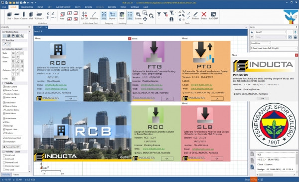The height and width of the screenshot is (182, 299).
Task: Activate the pan arrows icon
Action: click(145, 18)
